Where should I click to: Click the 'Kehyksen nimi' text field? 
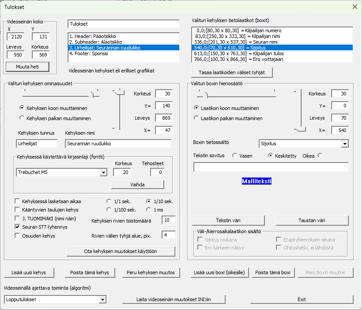[x=118, y=144]
